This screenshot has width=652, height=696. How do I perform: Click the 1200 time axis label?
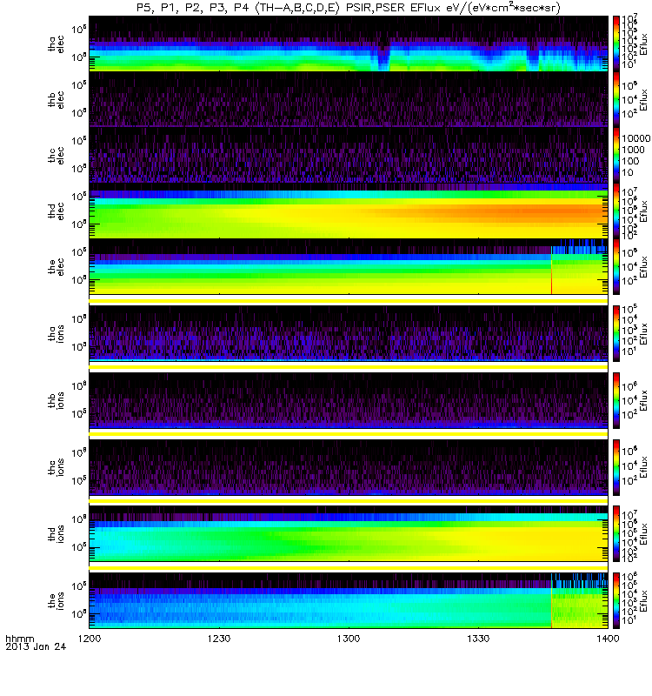90,639
